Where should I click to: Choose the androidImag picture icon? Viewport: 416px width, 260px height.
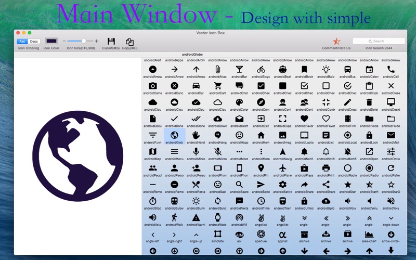coord(282,135)
